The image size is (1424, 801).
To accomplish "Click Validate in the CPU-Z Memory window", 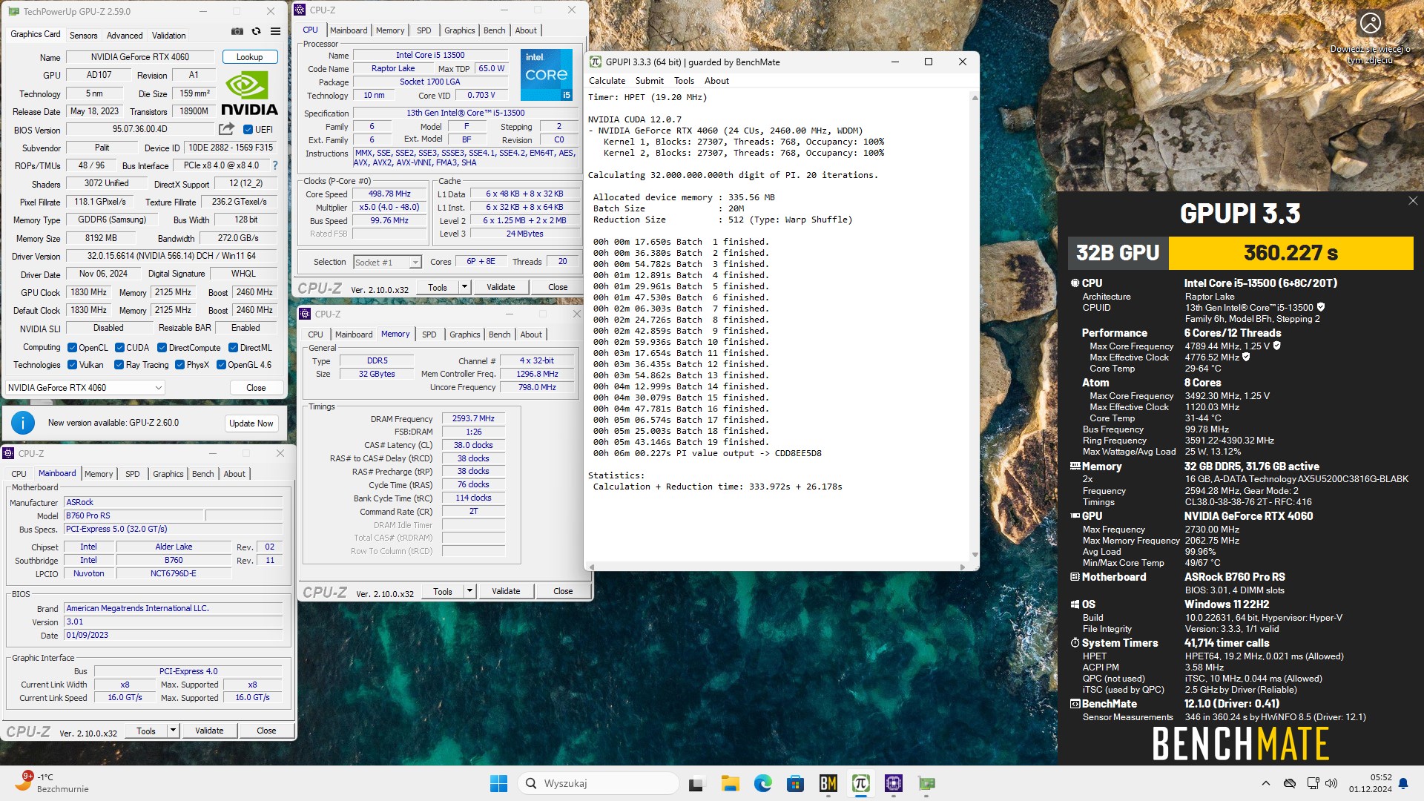I will pos(506,591).
